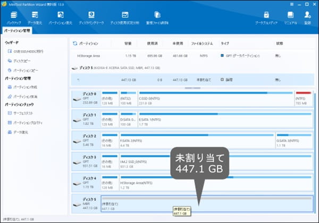This screenshot has height=223, width=319.
Task: Refresh the partition list icon
Action: 75,44
